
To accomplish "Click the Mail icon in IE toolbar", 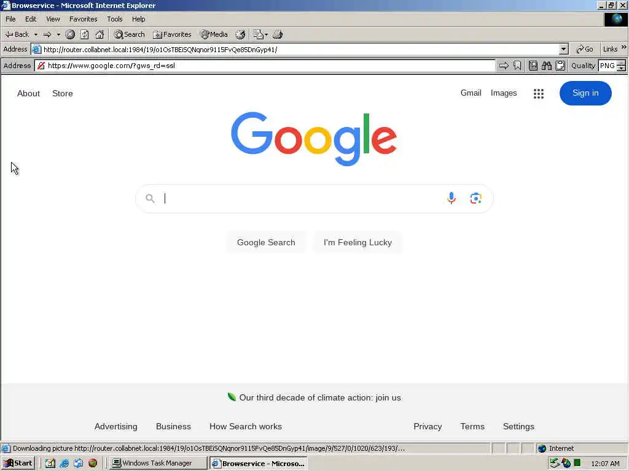I will tap(259, 34).
